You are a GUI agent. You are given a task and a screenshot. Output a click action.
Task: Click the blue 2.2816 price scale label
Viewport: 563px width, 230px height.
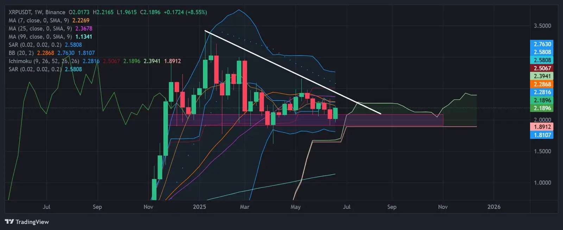click(542, 92)
